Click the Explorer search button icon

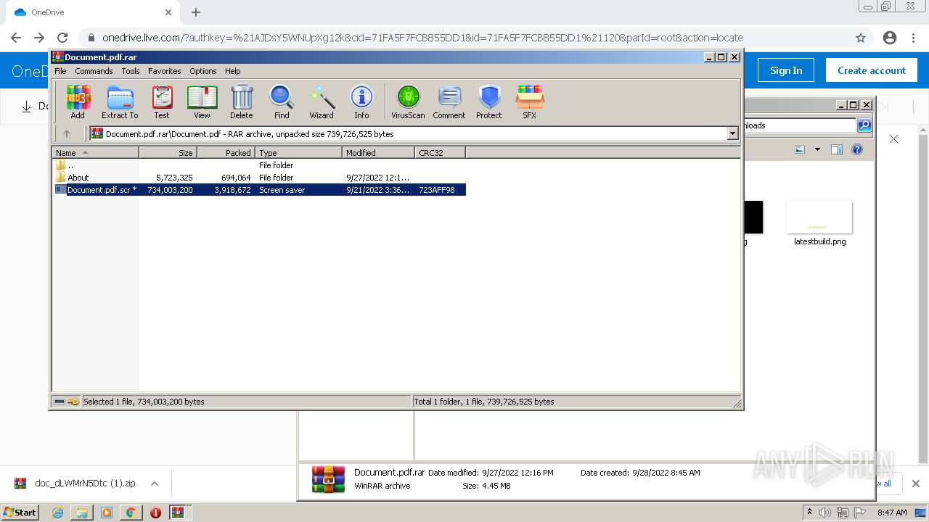click(864, 125)
